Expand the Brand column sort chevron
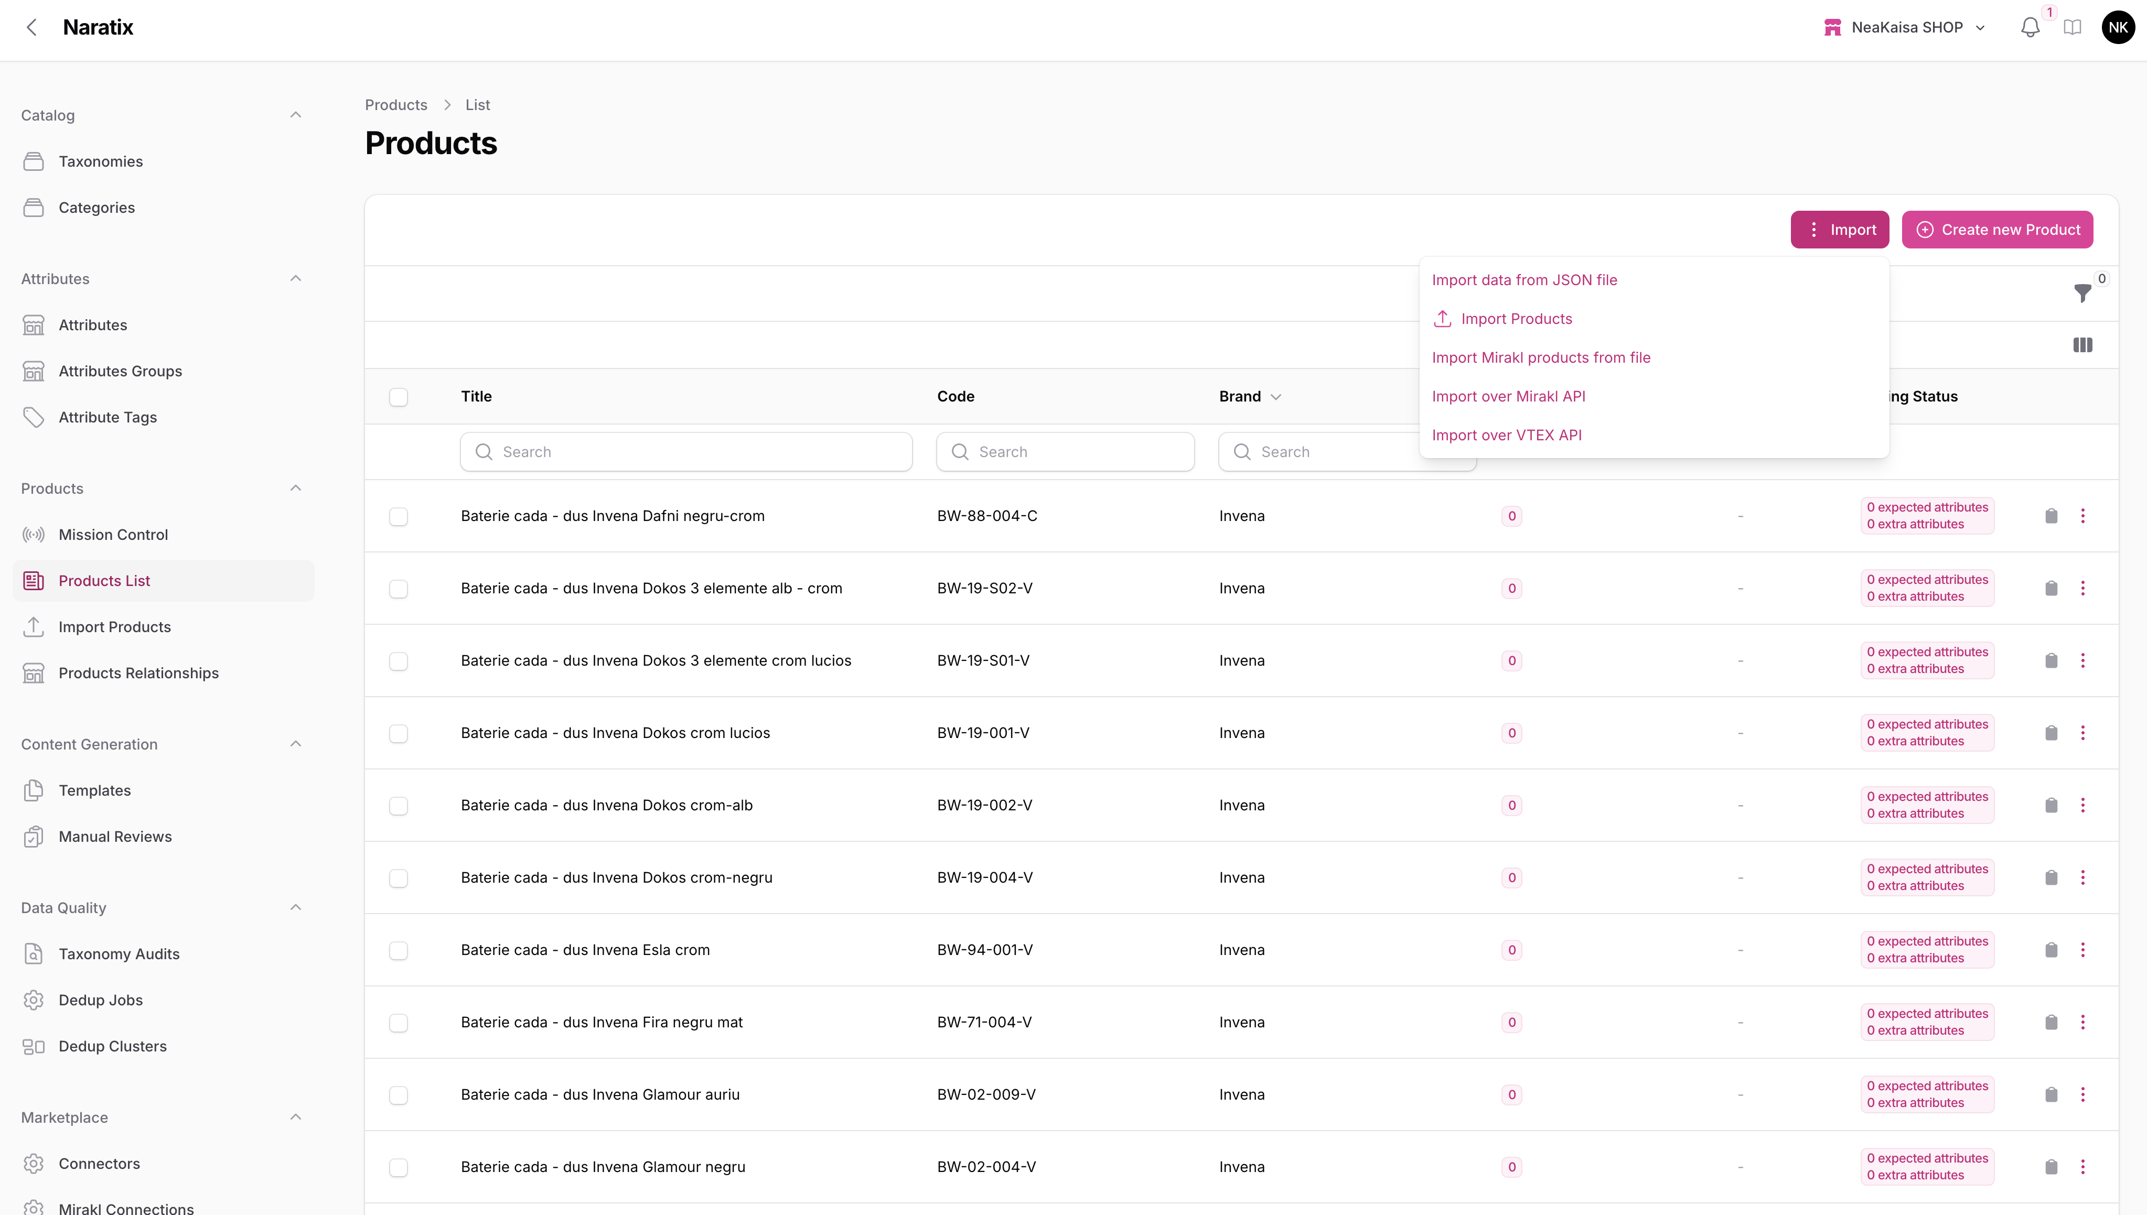The width and height of the screenshot is (2147, 1215). click(1275, 397)
